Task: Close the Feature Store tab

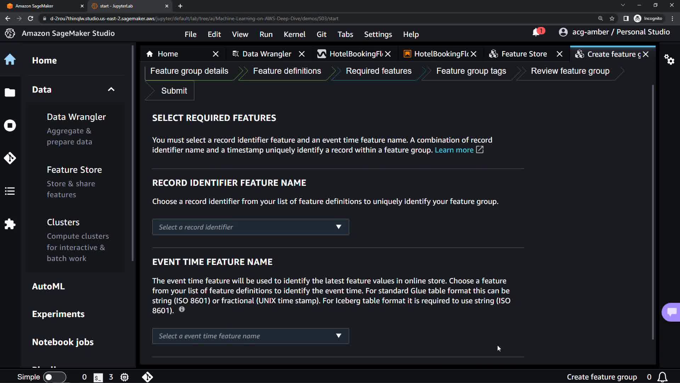Action: click(x=560, y=54)
